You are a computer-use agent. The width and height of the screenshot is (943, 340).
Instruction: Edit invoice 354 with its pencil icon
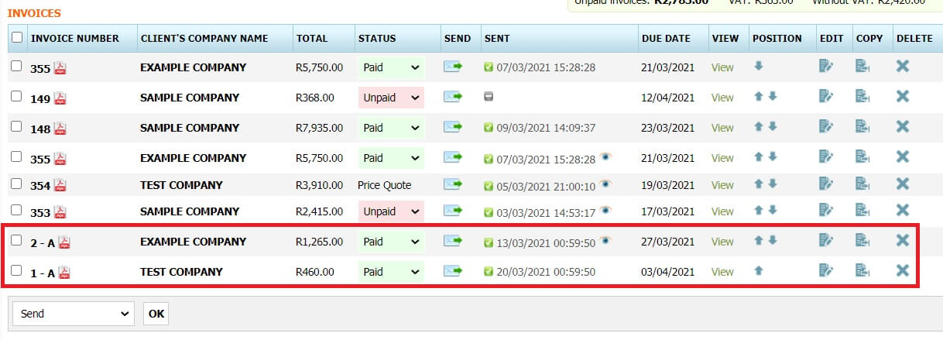pos(826,184)
